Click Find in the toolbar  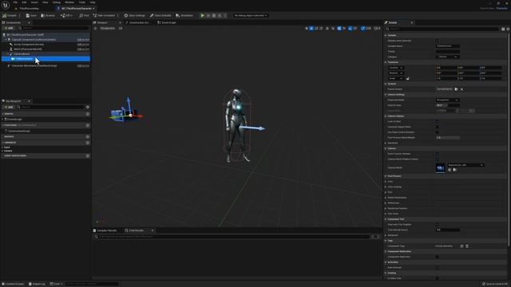pos(84,15)
